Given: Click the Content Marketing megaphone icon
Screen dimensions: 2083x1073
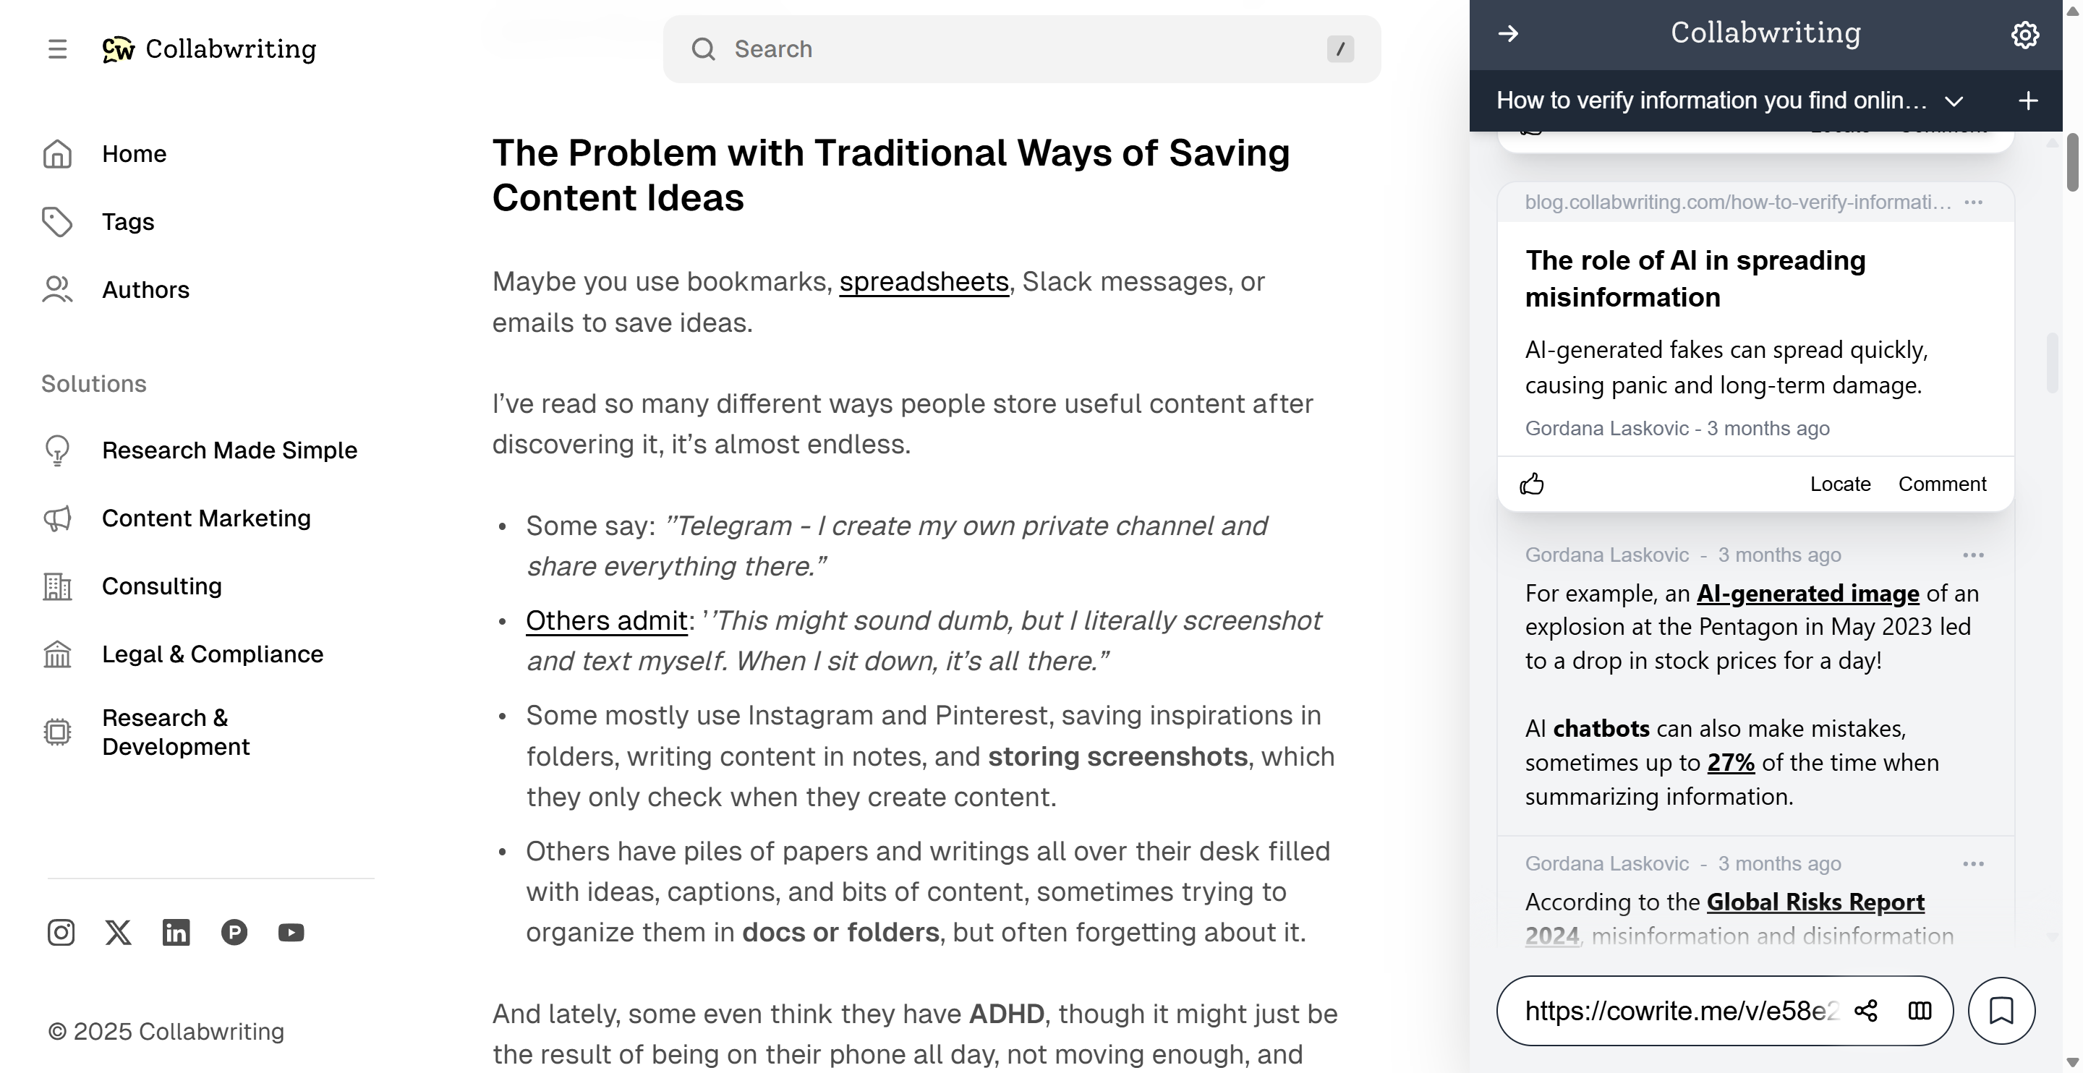Looking at the screenshot, I should point(57,518).
